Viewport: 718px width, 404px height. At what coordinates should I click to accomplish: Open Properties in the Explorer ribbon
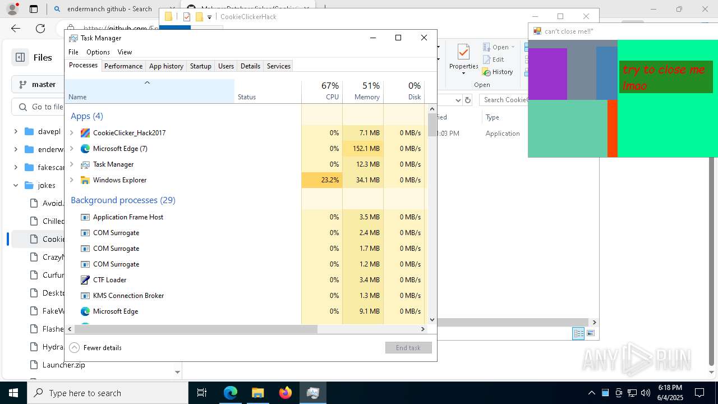pos(463,59)
